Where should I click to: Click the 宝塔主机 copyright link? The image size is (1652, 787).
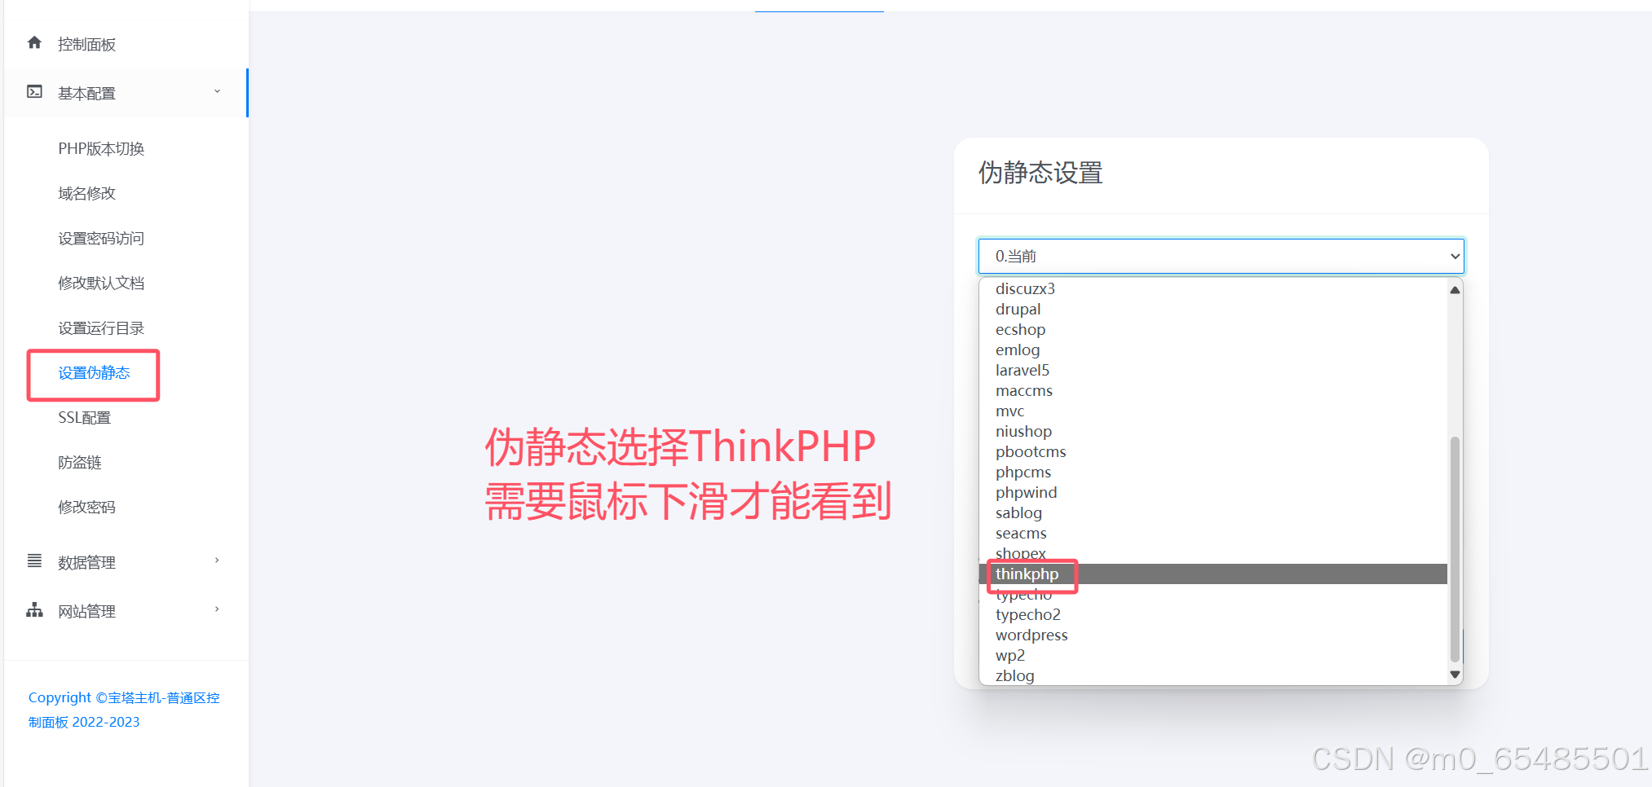(124, 710)
